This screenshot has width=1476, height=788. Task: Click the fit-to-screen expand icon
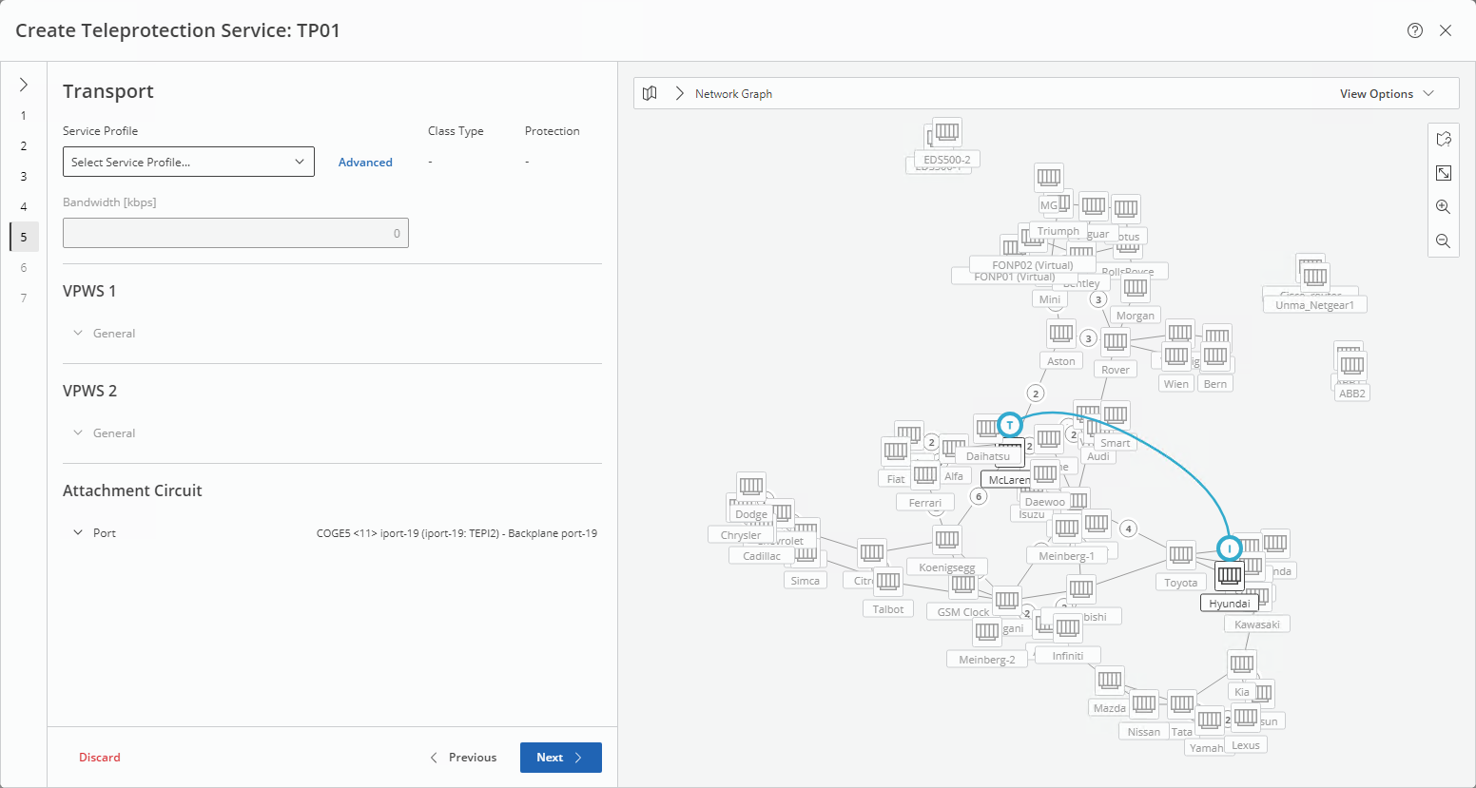click(x=1443, y=173)
